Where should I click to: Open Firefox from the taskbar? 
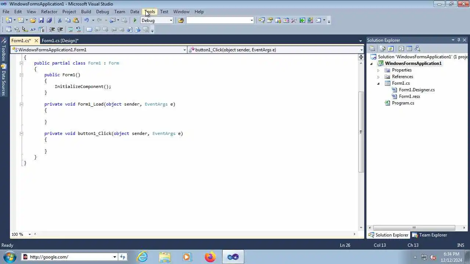coord(210,257)
